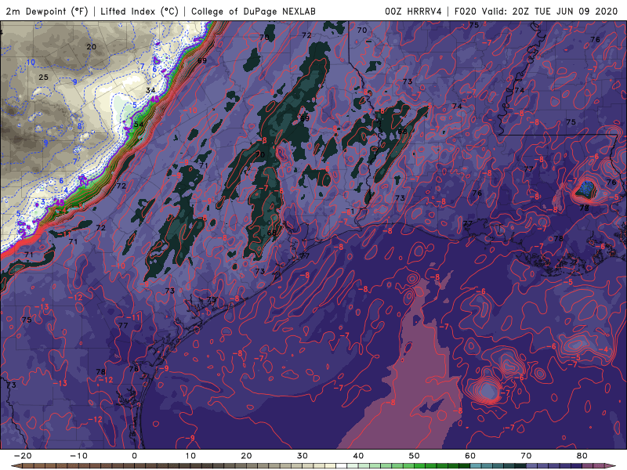Click the 0 label on color scale
The width and height of the screenshot is (627, 470).
(x=134, y=456)
